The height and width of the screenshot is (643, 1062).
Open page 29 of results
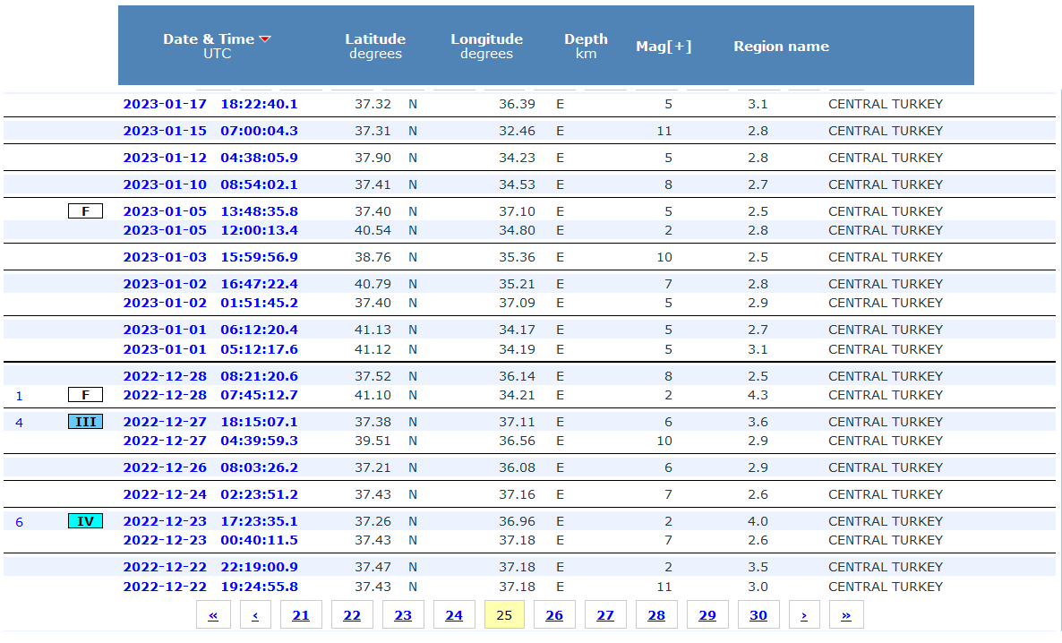[x=707, y=615]
